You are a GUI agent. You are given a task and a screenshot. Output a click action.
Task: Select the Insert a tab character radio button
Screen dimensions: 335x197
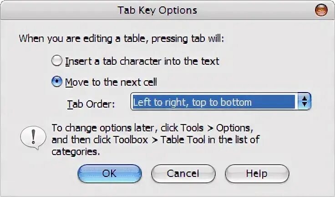coord(57,61)
